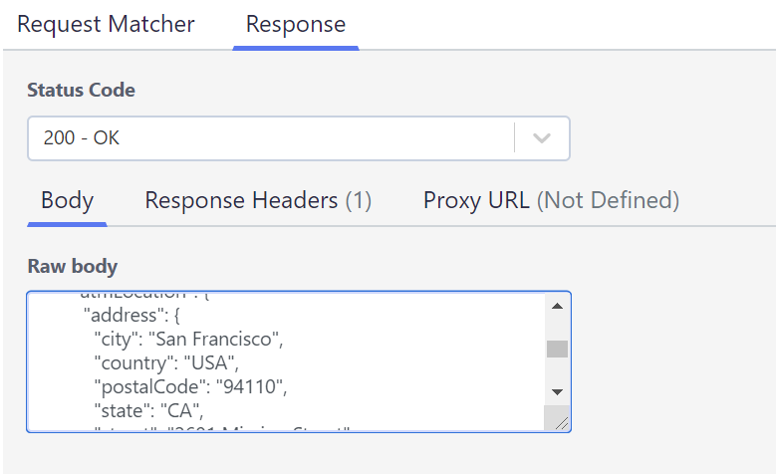
Task: Open the Status Code combo showing 200 - OK
Action: (x=299, y=138)
